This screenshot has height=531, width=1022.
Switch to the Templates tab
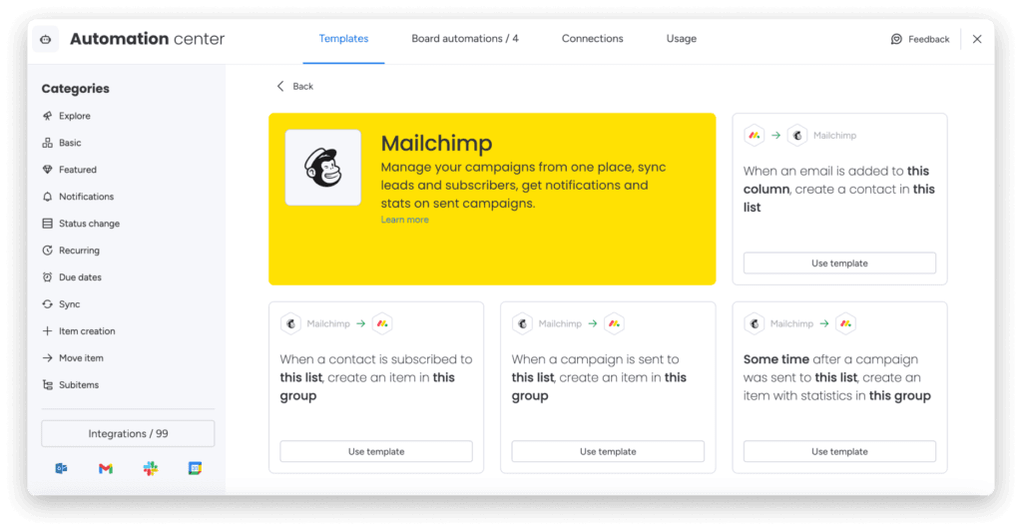point(343,39)
